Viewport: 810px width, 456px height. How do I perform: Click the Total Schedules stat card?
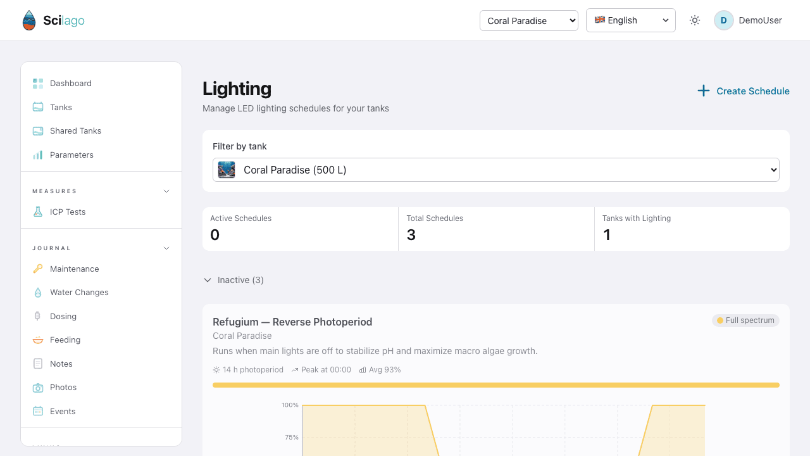pyautogui.click(x=496, y=229)
